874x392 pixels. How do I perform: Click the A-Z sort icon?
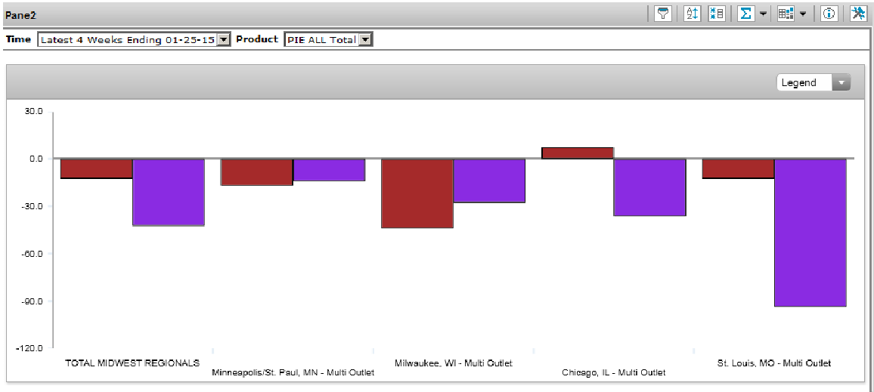[x=693, y=14]
